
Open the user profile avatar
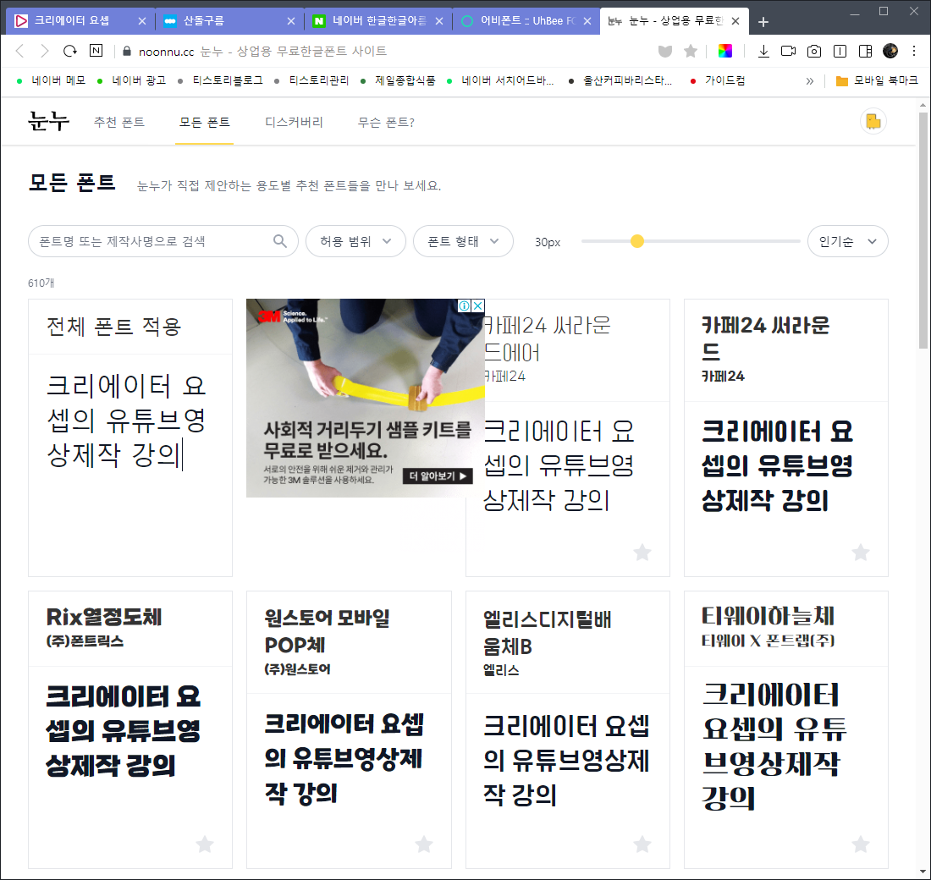coord(890,51)
